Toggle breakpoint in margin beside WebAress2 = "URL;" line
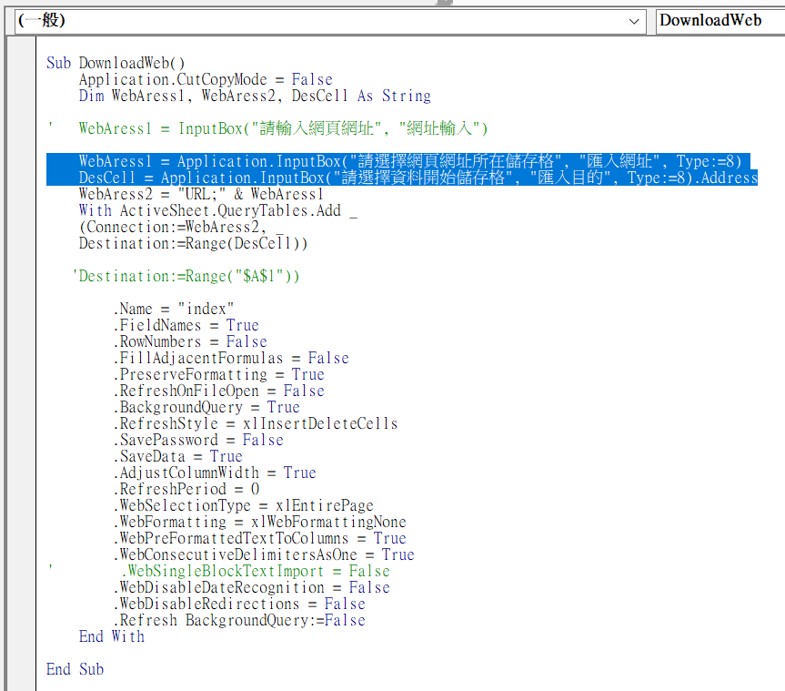 point(21,194)
